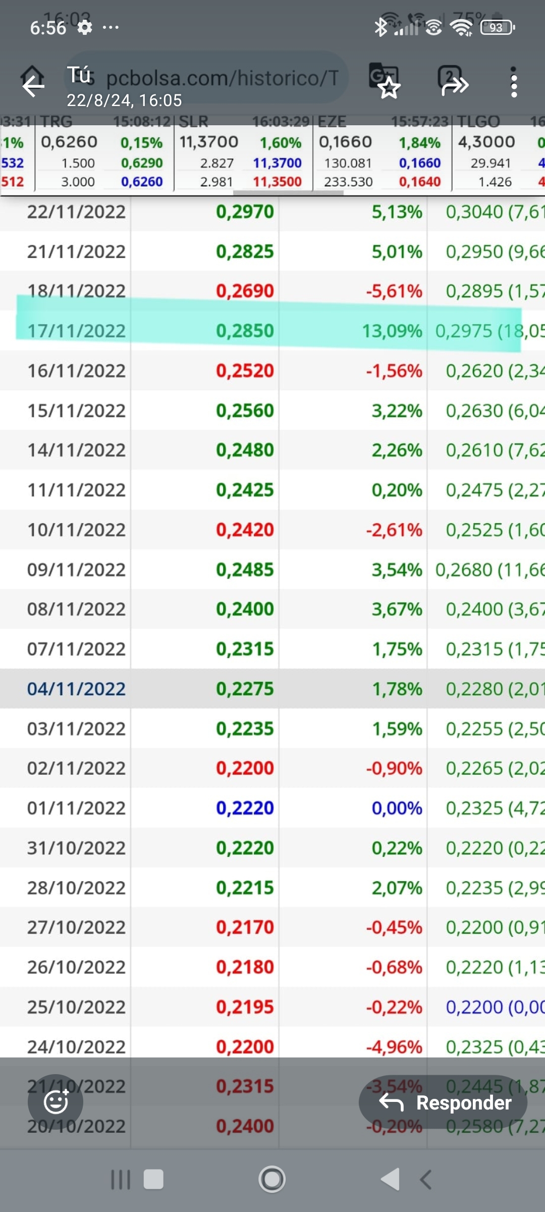Tap the secondary back chevron in navbar
The image size is (545, 1212).
click(425, 1180)
